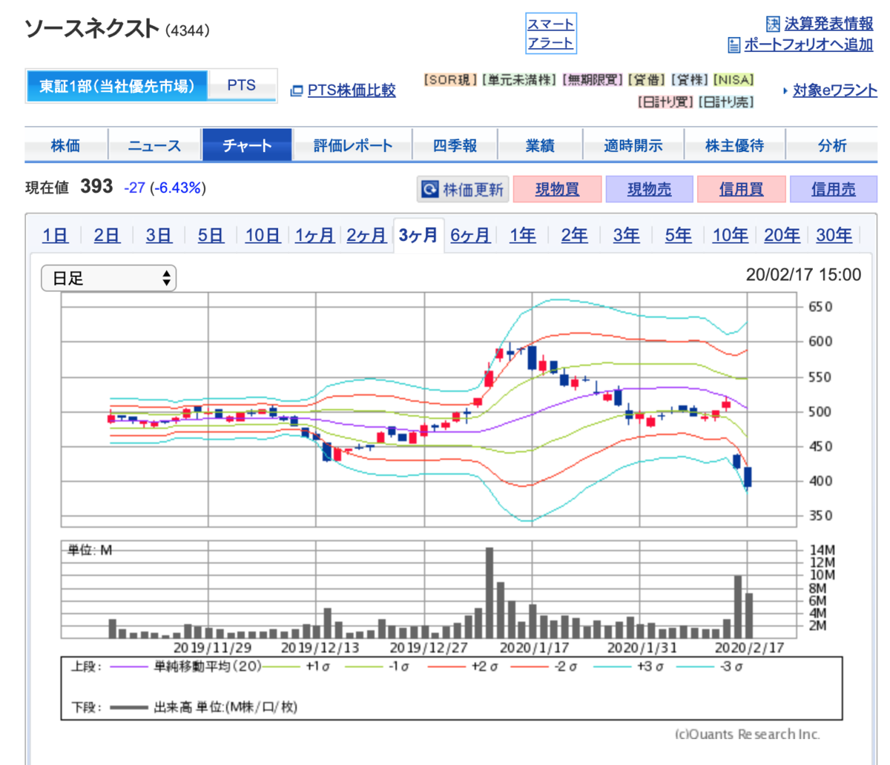The image size is (890, 765).
Task: Switch market toggle to PTS
Action: pos(242,86)
